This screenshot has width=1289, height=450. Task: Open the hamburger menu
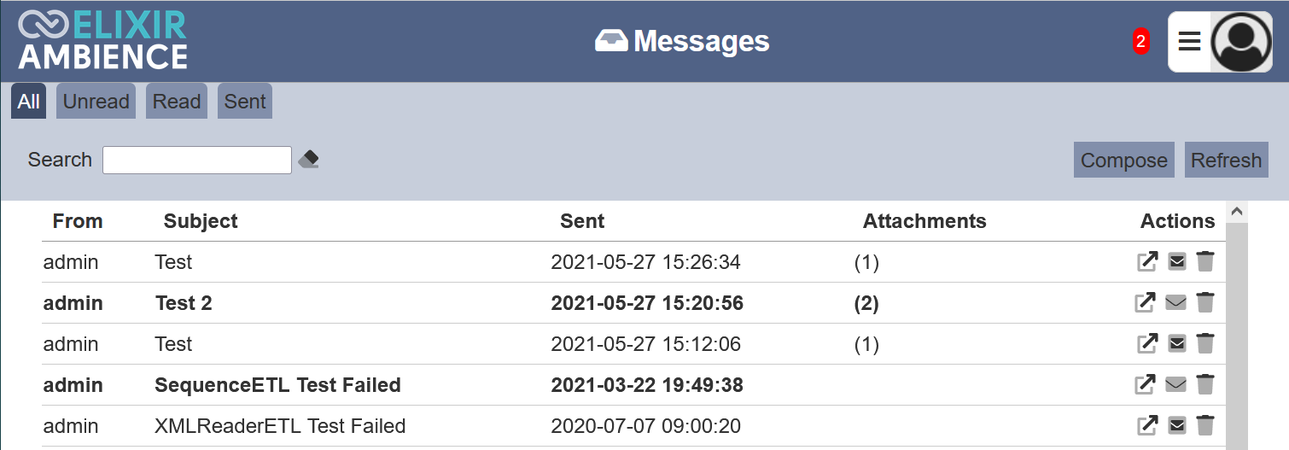1189,42
